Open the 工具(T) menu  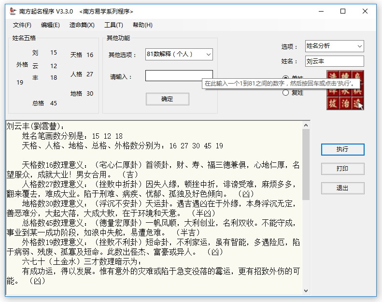click(x=113, y=25)
